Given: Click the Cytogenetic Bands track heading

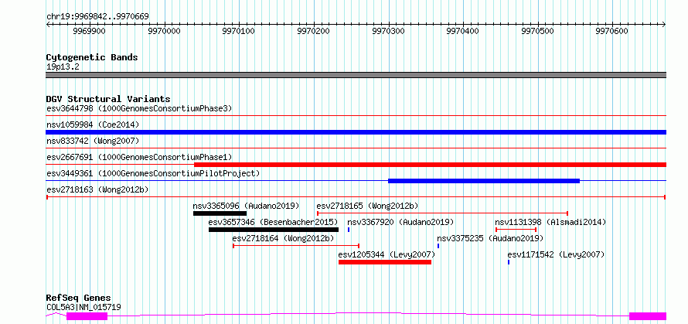Looking at the screenshot, I should (92, 57).
